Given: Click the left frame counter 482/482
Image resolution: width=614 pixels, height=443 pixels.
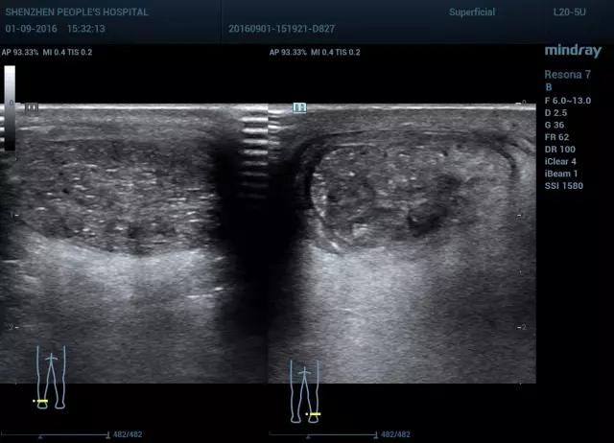Looking at the screenshot, I should point(128,434).
